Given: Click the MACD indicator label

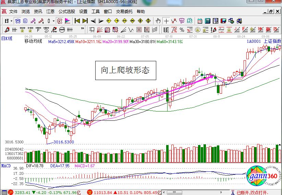Looking at the screenshot, I should coord(6,166).
